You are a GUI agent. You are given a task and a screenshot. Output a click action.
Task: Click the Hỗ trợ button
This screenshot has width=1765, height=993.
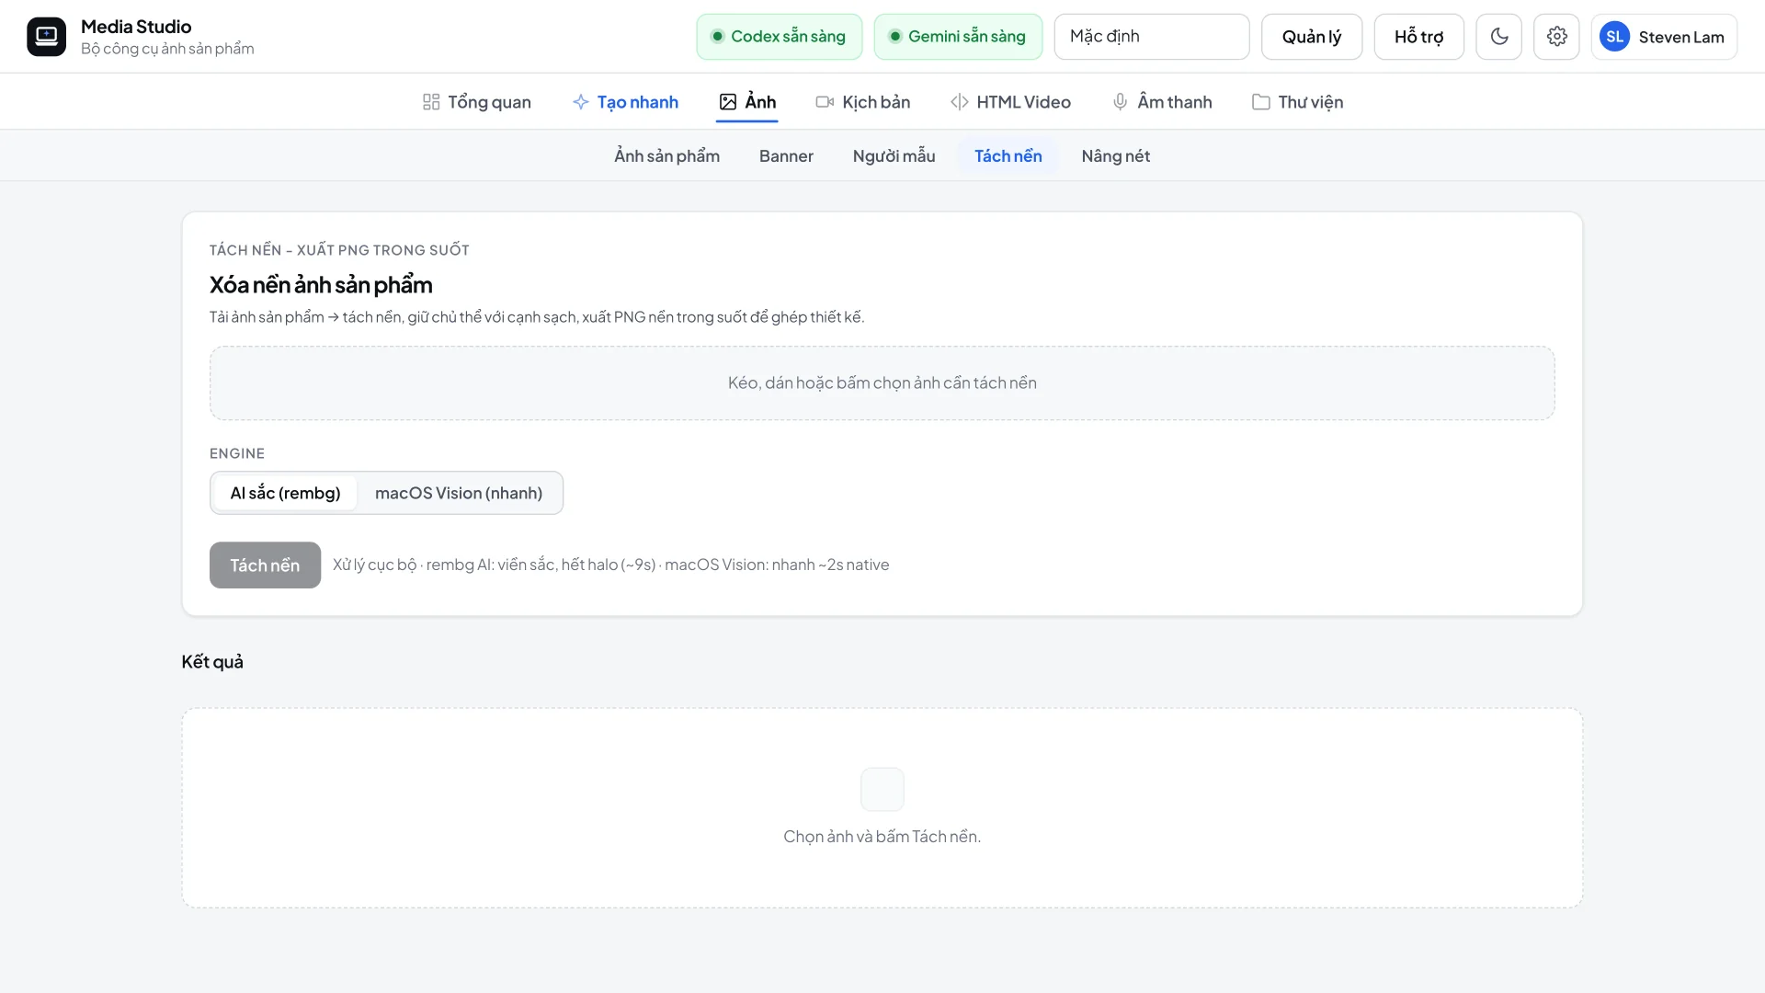(1419, 37)
